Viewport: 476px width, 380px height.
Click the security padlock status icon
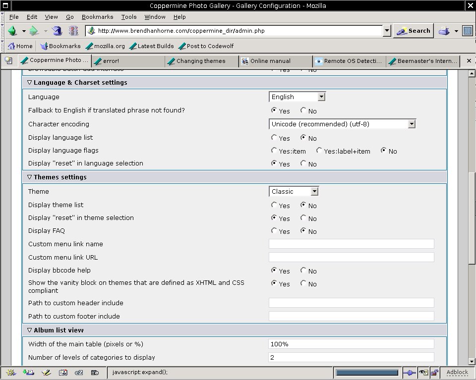(435, 373)
